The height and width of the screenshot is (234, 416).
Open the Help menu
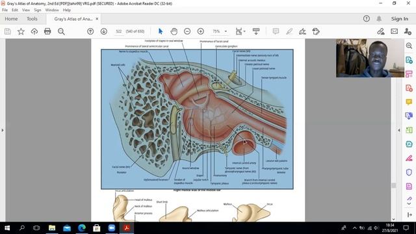pos(66,10)
